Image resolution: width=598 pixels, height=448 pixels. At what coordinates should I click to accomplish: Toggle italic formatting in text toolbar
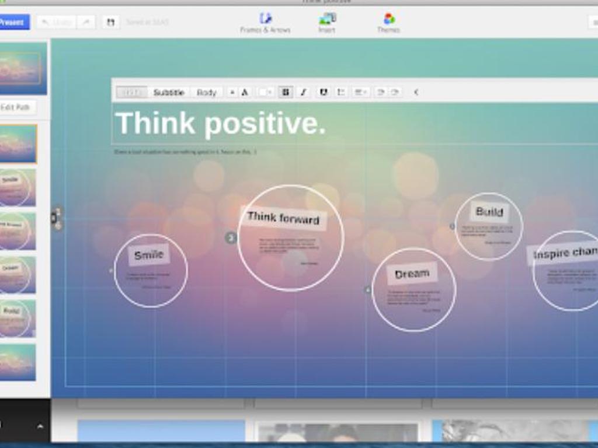coord(303,92)
